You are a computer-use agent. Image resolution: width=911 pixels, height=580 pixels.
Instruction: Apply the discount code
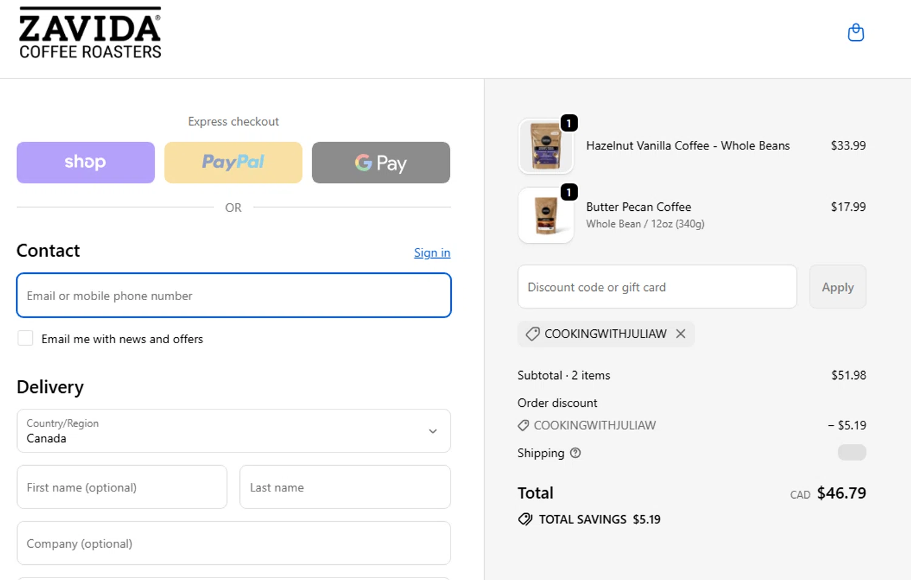(838, 287)
